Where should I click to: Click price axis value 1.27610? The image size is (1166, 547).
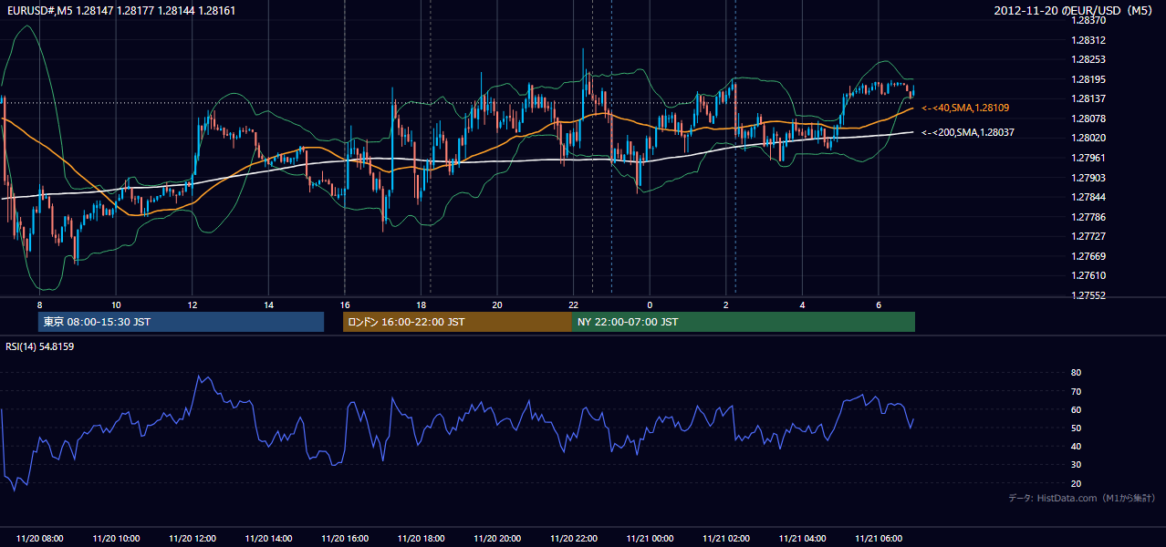click(1088, 275)
